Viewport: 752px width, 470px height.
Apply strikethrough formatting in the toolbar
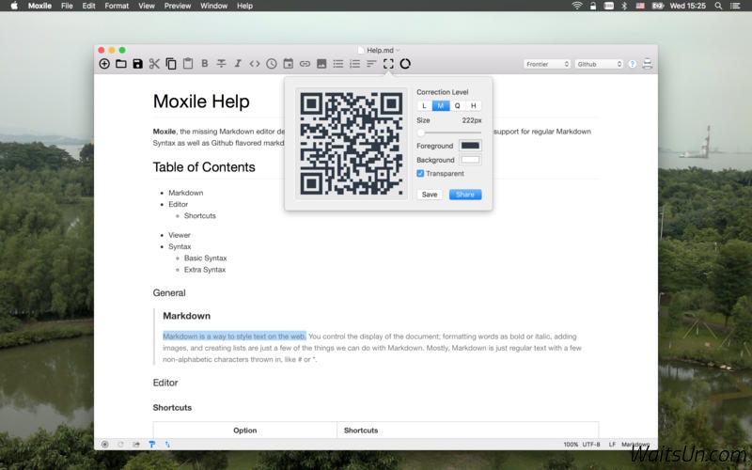click(x=221, y=63)
